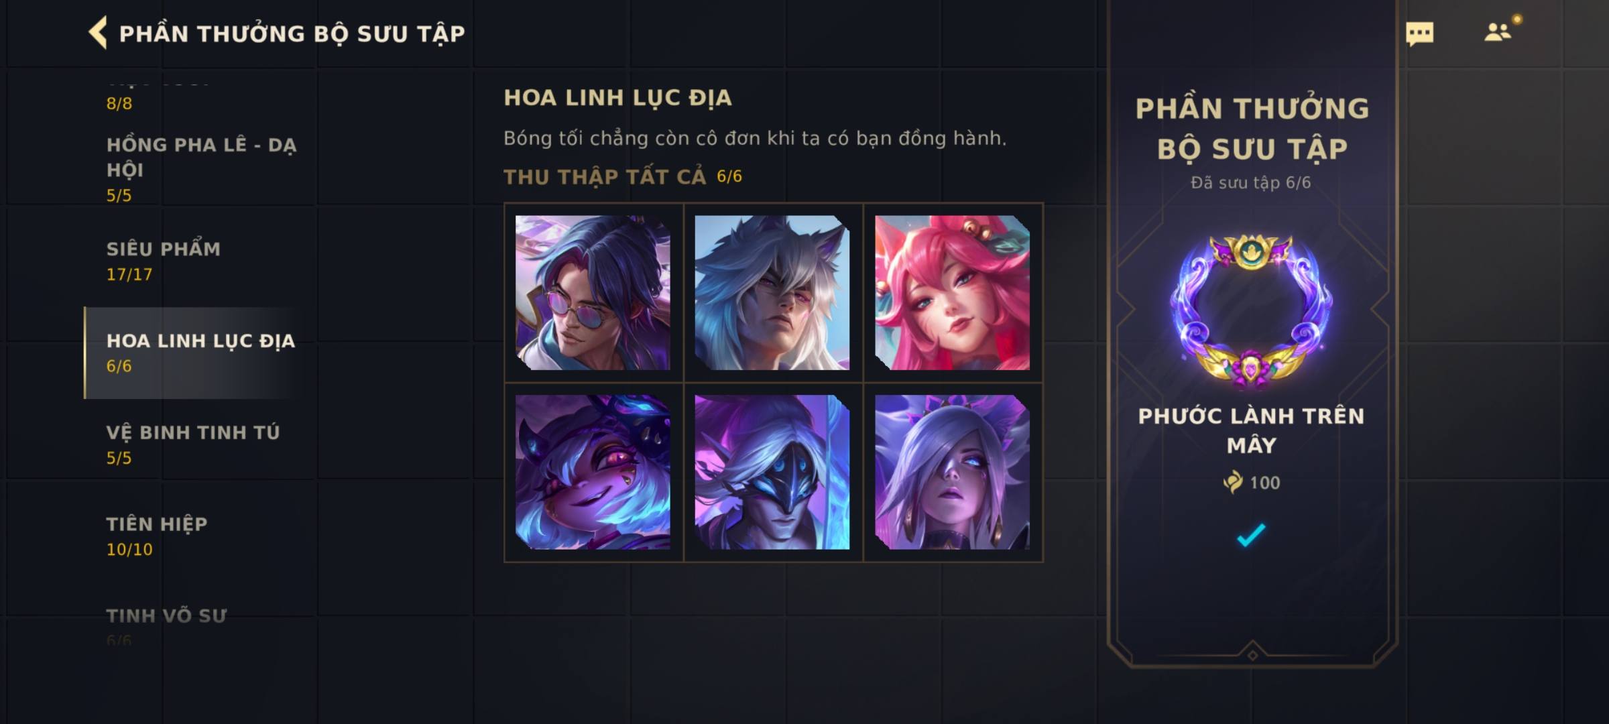Select the masked champion skin portrait

[772, 472]
